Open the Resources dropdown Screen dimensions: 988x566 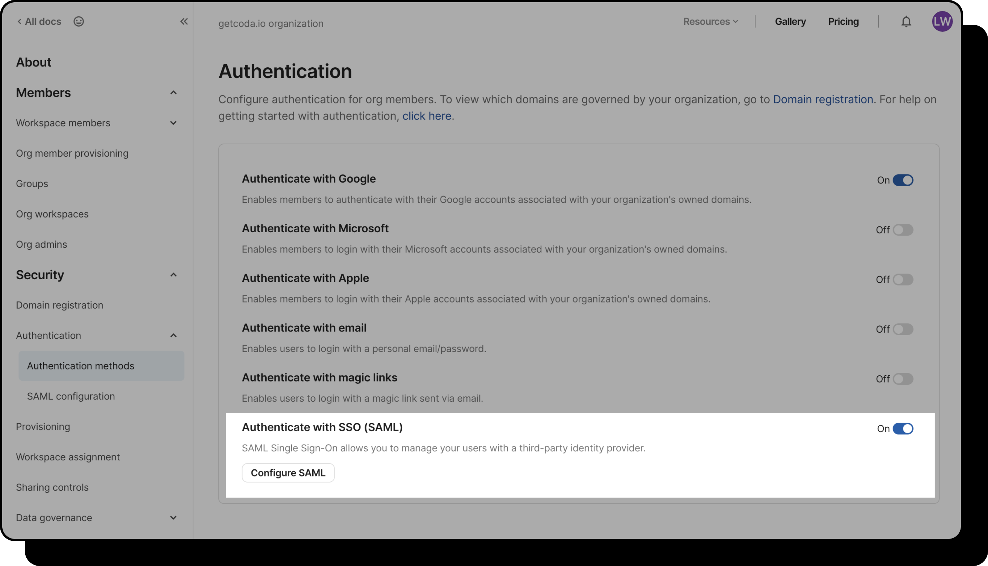pos(710,21)
